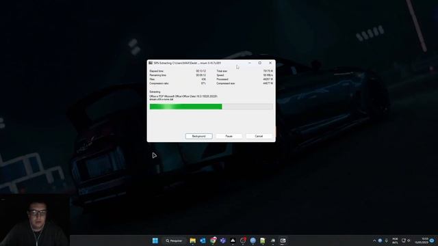Minimize the extracting dialog window

coord(249,63)
